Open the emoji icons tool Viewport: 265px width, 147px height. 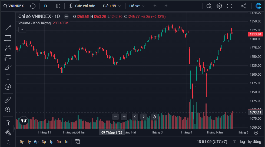(x=8, y=87)
